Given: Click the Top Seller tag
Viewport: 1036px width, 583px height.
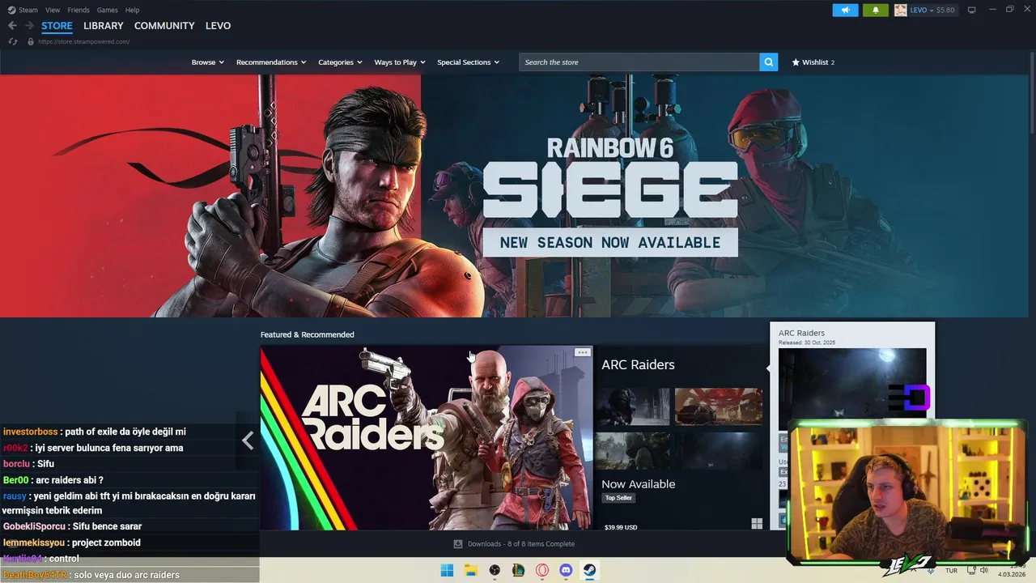Looking at the screenshot, I should point(618,498).
